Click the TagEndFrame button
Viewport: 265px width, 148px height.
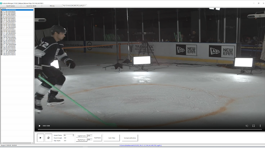82,140
